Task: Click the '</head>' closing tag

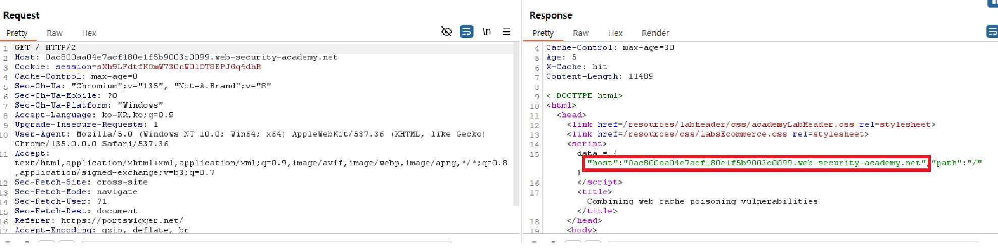Action: pyautogui.click(x=584, y=220)
